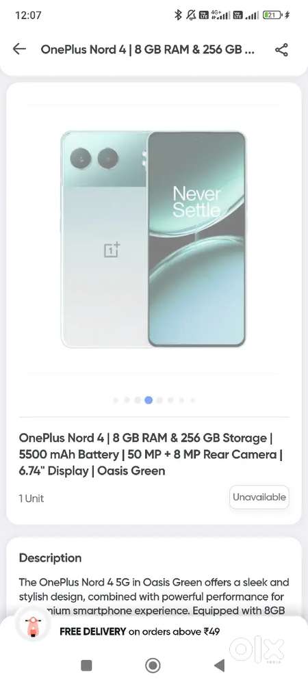Tap the Android home circle button
308x684 pixels.
coord(153,666)
